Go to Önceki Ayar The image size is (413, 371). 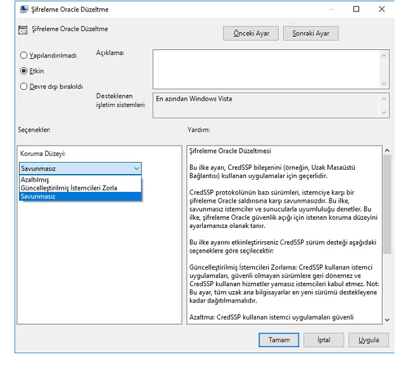[x=251, y=34]
